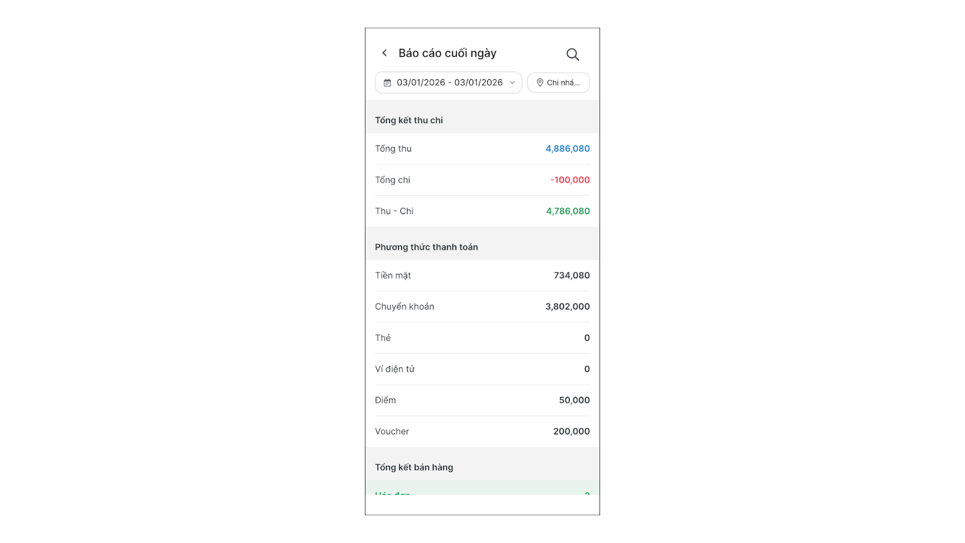Open the Điểm payment row

click(482, 400)
